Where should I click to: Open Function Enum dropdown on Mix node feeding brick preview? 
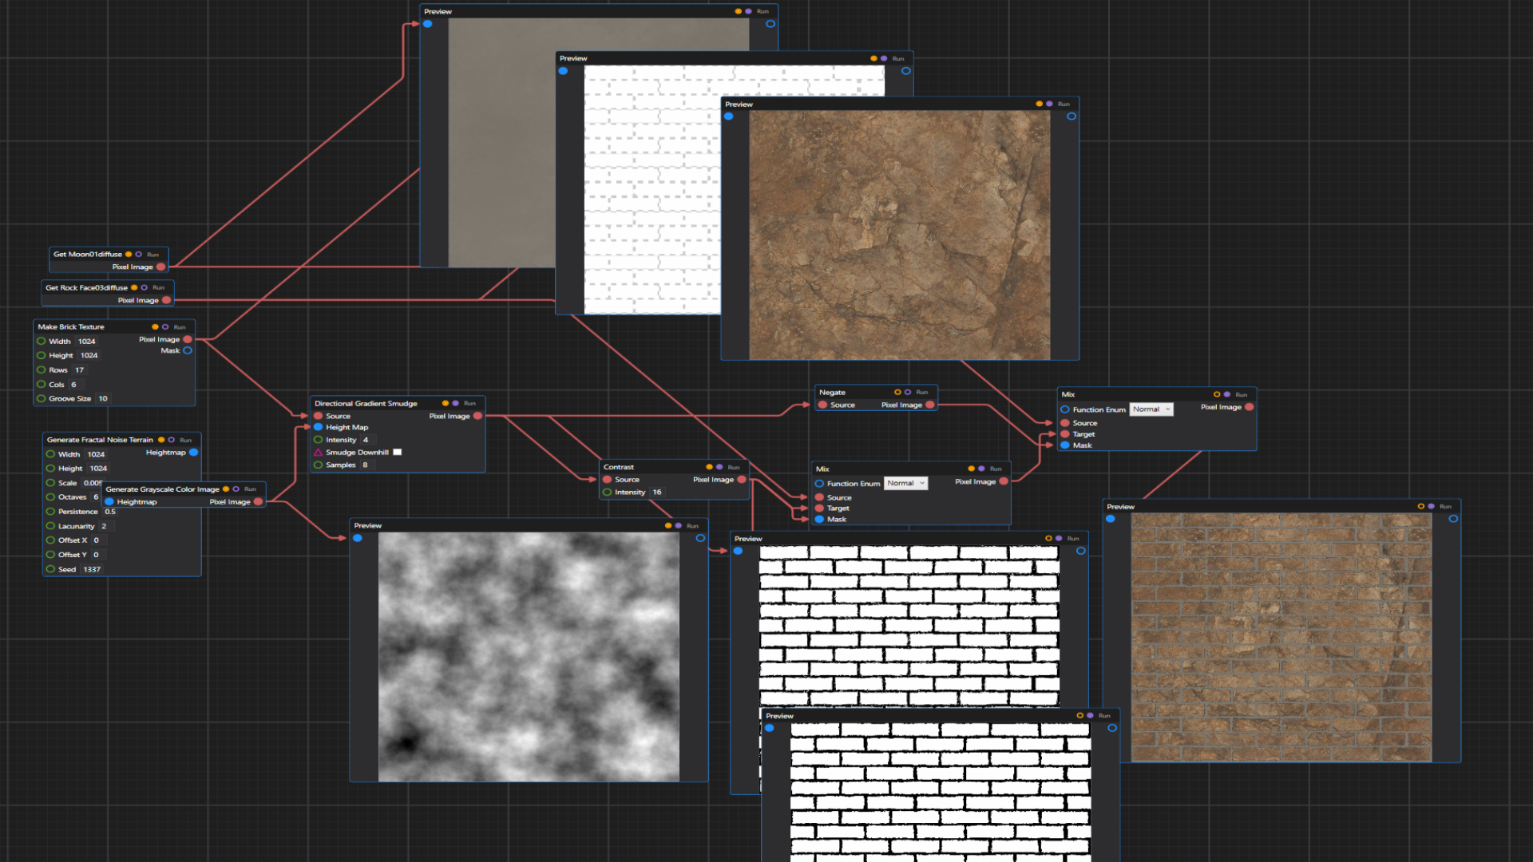click(1151, 409)
